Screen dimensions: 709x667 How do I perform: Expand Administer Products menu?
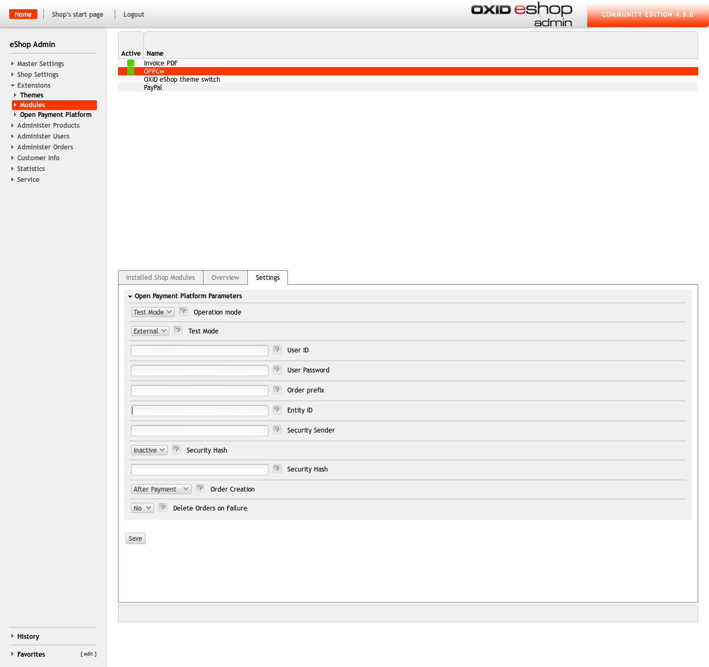(48, 126)
